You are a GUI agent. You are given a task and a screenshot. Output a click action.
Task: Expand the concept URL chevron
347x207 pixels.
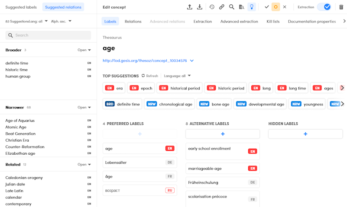click(x=192, y=61)
